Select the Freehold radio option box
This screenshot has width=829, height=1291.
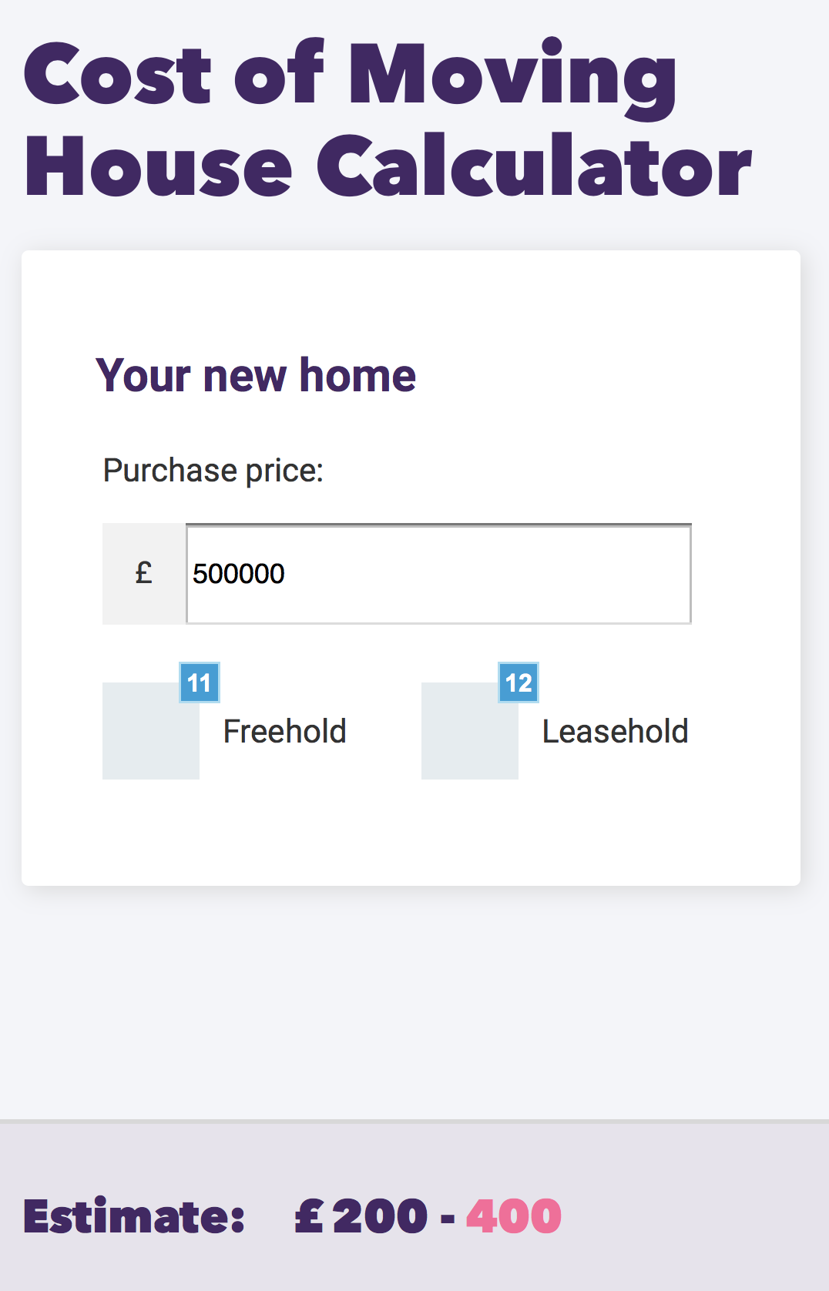[x=150, y=731]
